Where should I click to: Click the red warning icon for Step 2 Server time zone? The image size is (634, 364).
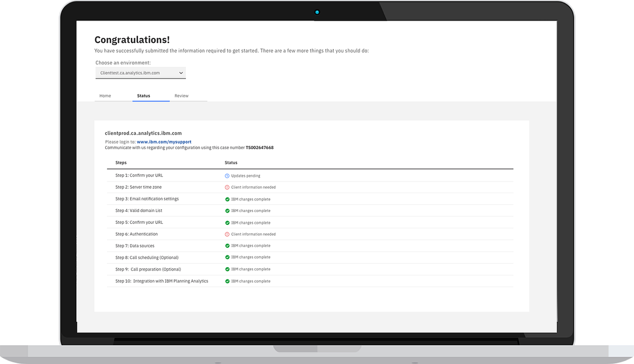tap(227, 187)
